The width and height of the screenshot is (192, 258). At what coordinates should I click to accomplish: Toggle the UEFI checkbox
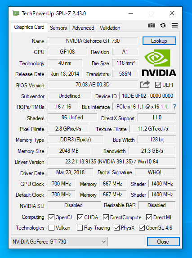click(158, 85)
